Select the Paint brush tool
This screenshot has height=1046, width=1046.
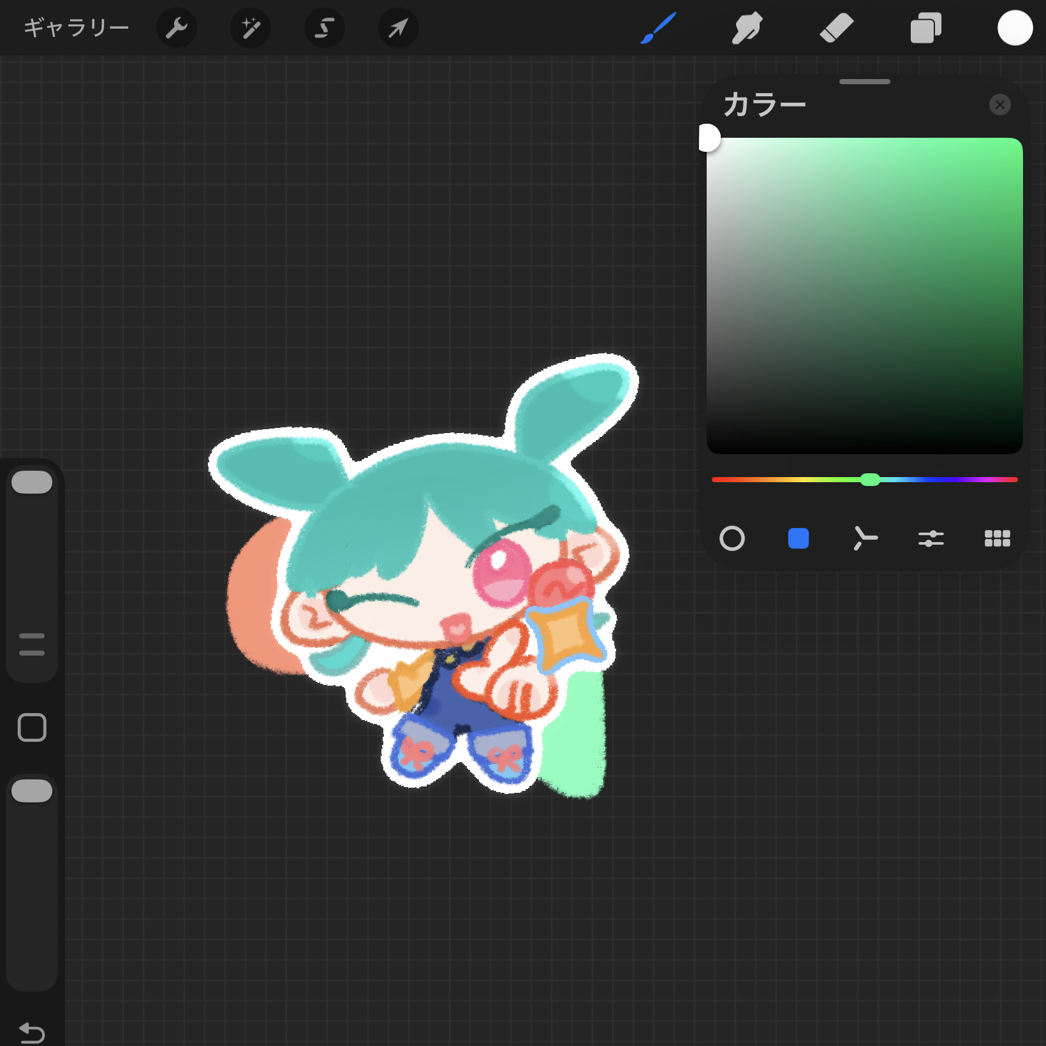(658, 28)
